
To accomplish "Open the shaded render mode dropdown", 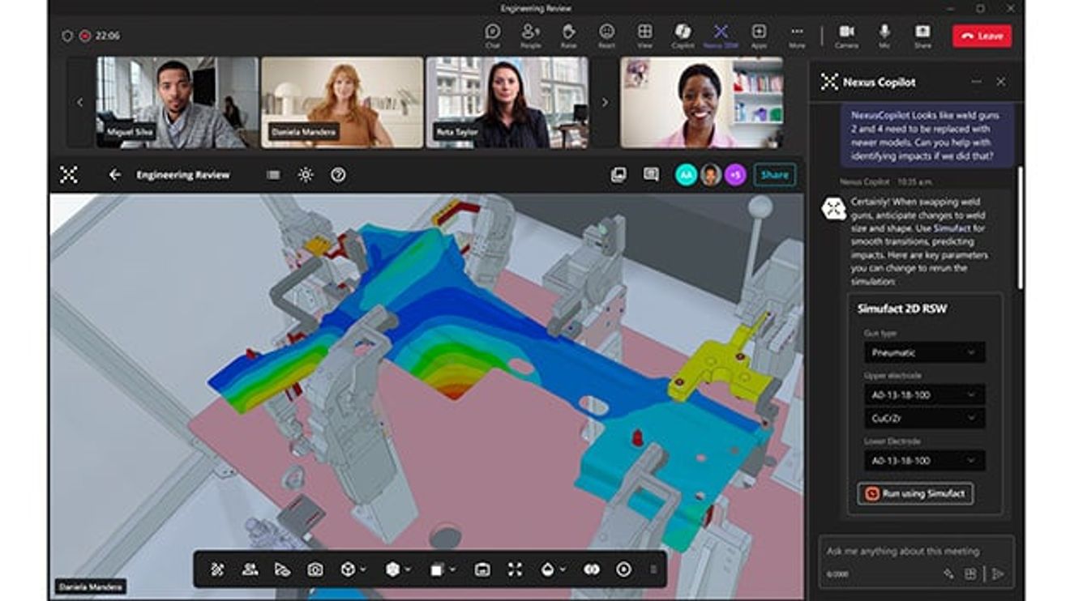I will pyautogui.click(x=397, y=569).
